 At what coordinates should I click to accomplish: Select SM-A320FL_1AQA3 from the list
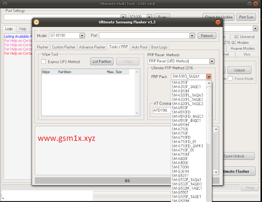[x=188, y=95]
